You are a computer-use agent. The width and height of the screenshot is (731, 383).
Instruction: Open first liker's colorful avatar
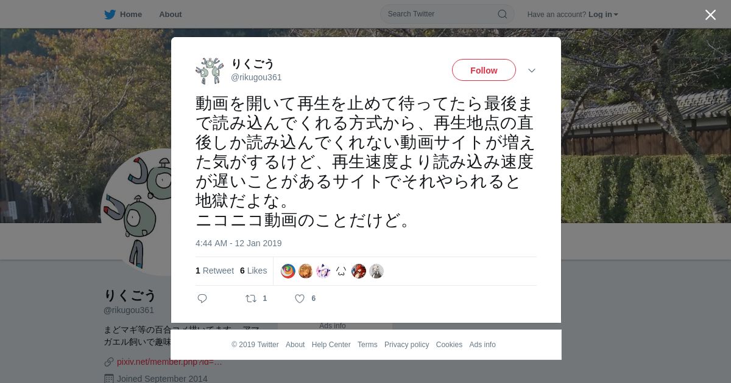pos(288,271)
